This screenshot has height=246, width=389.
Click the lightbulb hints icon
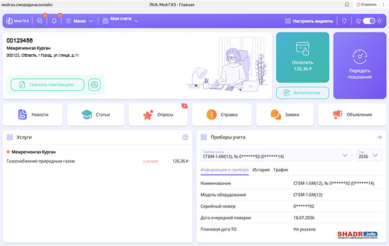tap(344, 21)
